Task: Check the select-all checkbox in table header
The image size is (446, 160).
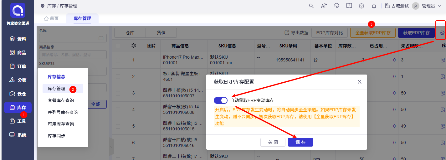Action: [118, 46]
